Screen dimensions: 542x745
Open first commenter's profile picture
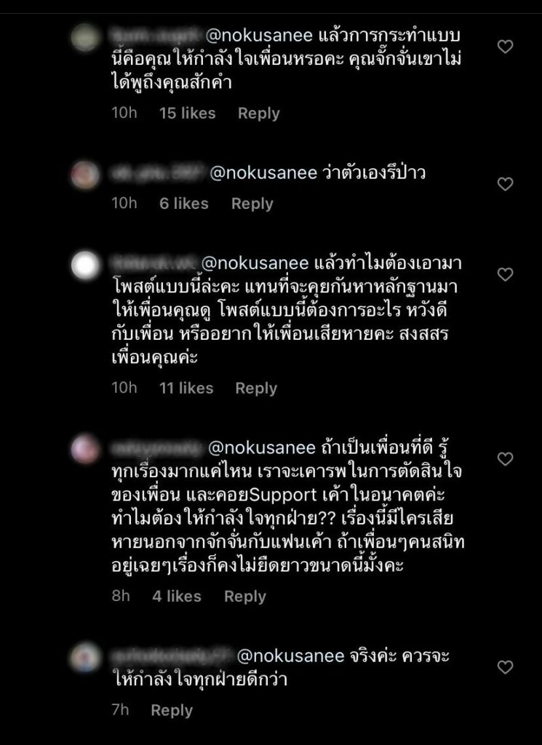(x=85, y=37)
